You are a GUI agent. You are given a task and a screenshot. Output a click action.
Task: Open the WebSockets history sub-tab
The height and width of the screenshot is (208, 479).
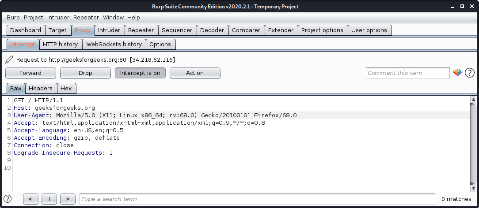pos(114,44)
